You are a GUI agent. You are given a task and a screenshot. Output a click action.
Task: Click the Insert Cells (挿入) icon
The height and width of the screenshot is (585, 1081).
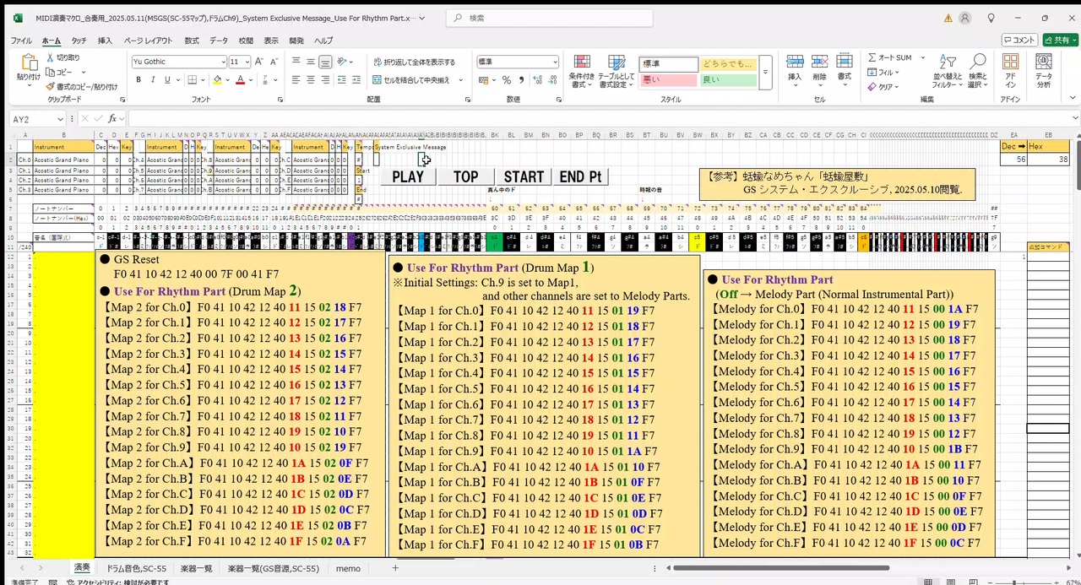click(x=795, y=66)
